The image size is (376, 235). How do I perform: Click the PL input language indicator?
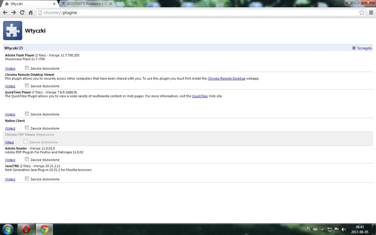point(309,228)
